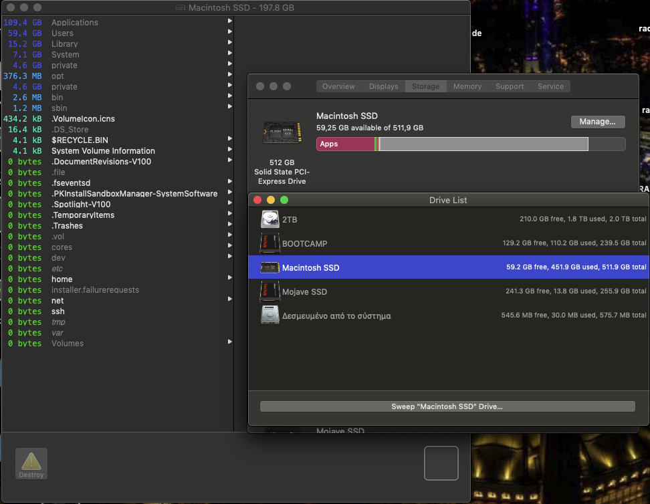Expand the Volumes folder arrow
The width and height of the screenshot is (650, 504).
pyautogui.click(x=229, y=342)
